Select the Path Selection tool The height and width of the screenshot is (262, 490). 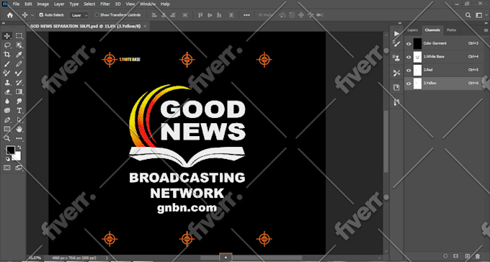(19, 120)
